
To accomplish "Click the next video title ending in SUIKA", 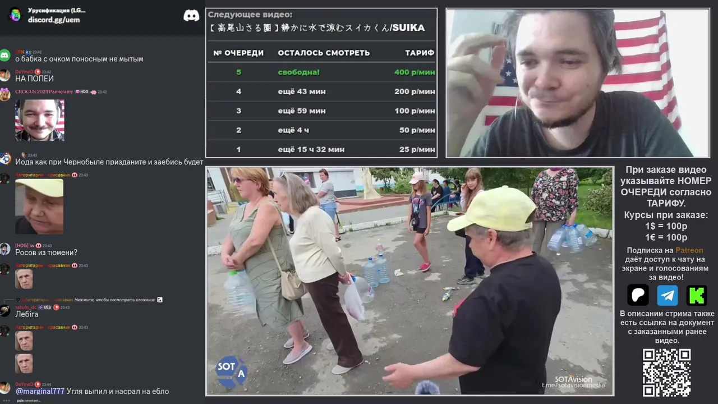I will pyautogui.click(x=316, y=27).
